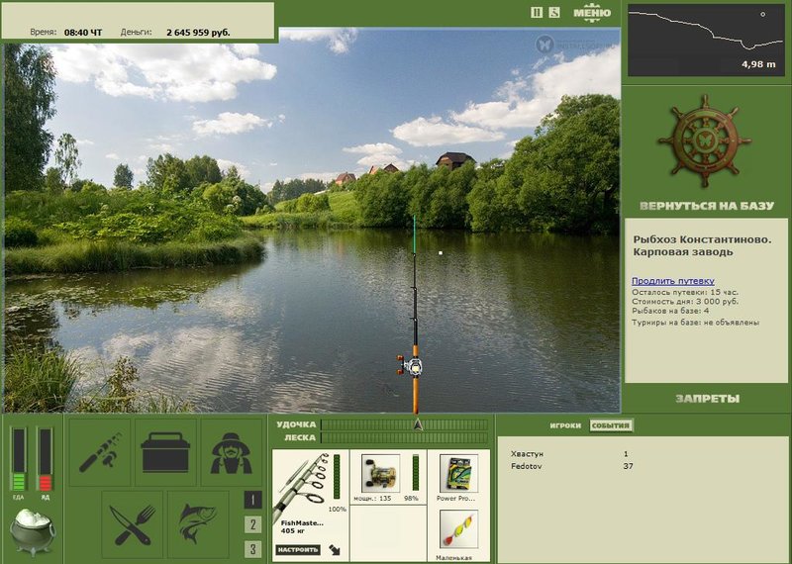792x564 pixels.
Task: Click the Турниры на базе line
Action: [695, 323]
